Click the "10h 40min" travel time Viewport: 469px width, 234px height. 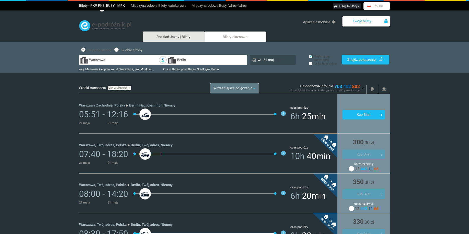pos(310,156)
